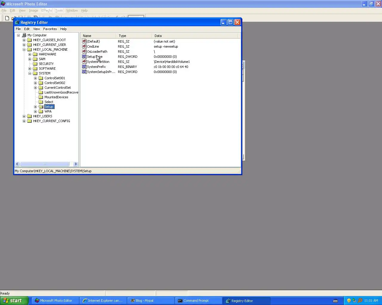Sort values by Name column header
Image resolution: width=382 pixels, height=305 pixels.
tap(98, 36)
